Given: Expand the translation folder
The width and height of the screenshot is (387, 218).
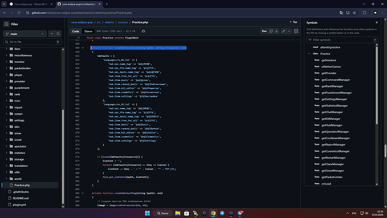Looking at the screenshot, I should pyautogui.click(x=7, y=166).
